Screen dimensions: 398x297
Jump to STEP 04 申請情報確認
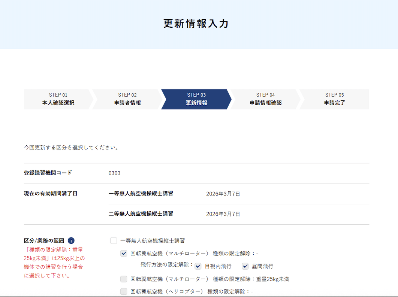[265, 99]
